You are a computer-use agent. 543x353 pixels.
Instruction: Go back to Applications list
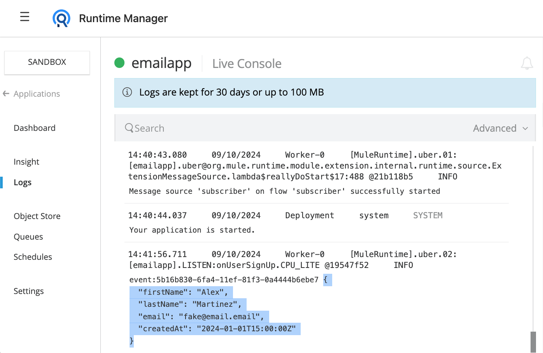[37, 94]
